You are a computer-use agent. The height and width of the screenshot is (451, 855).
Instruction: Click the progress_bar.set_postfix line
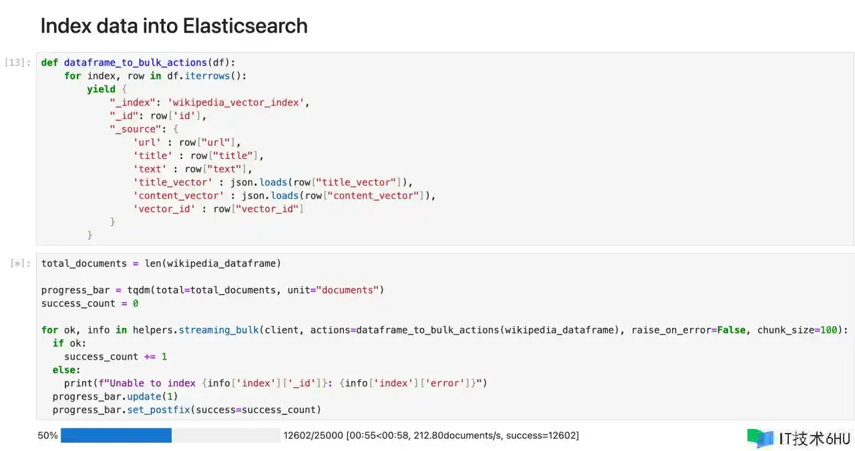click(x=186, y=410)
